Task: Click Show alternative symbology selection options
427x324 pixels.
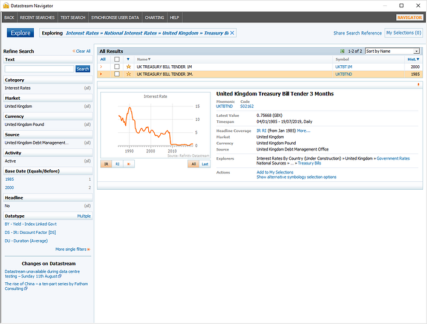Action: click(x=296, y=177)
